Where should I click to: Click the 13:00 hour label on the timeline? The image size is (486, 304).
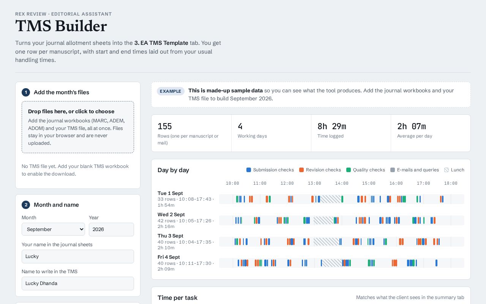(314, 183)
